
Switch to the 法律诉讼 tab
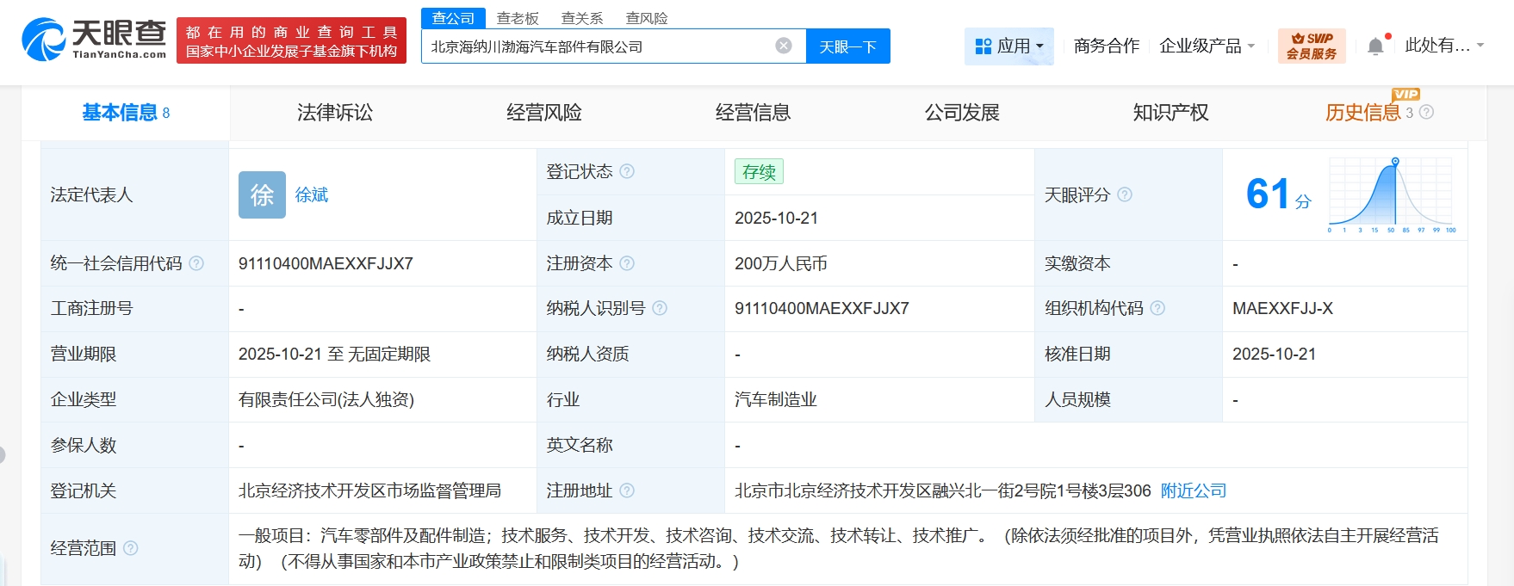pyautogui.click(x=335, y=113)
